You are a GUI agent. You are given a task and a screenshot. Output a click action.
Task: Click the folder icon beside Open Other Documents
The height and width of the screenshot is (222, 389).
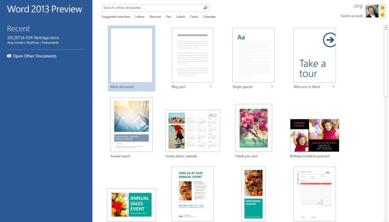[9, 56]
